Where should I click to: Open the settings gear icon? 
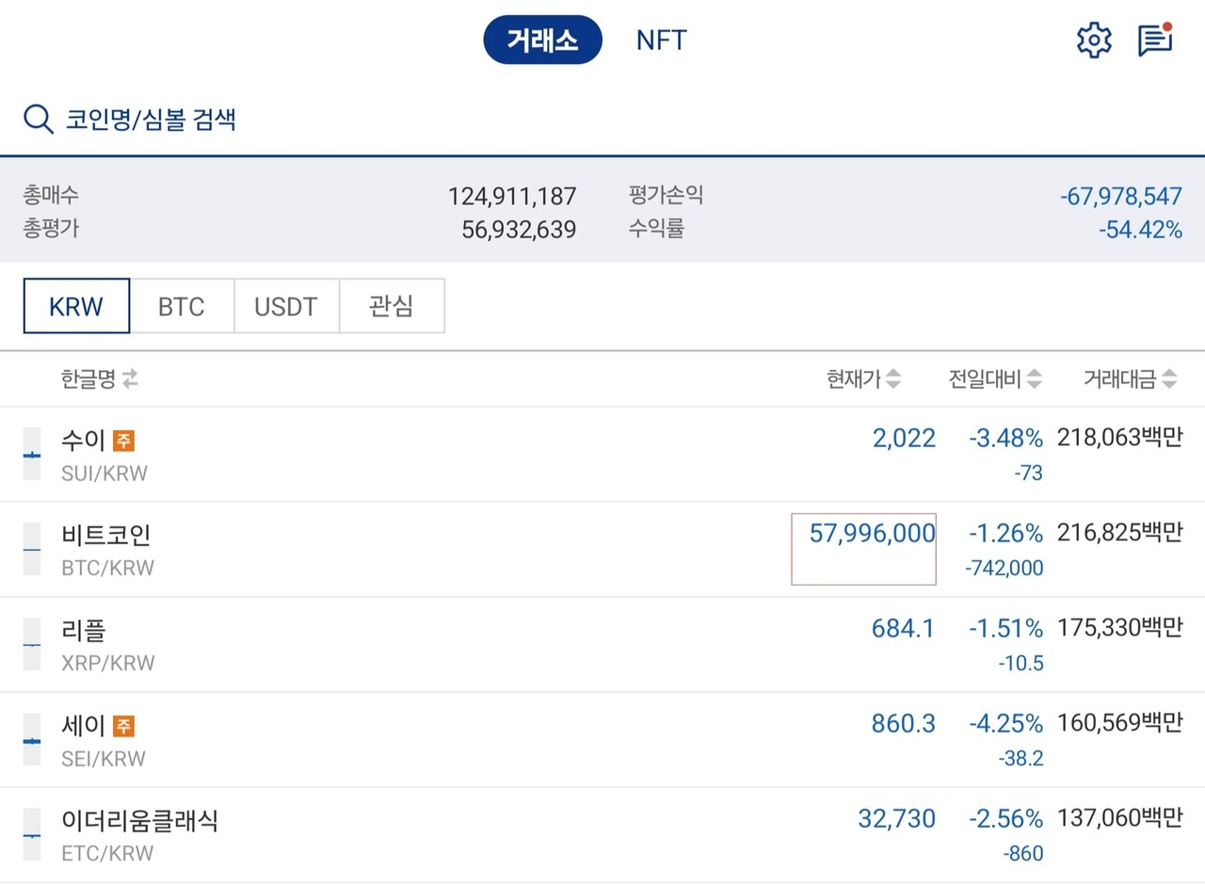1093,40
